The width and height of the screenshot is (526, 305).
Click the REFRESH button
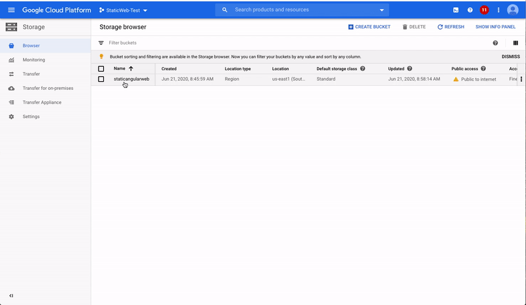[451, 27]
